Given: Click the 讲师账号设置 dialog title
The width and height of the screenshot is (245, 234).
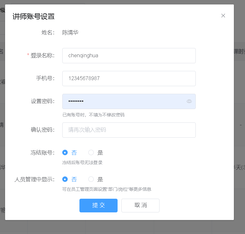Looking at the screenshot, I should (x=34, y=17).
